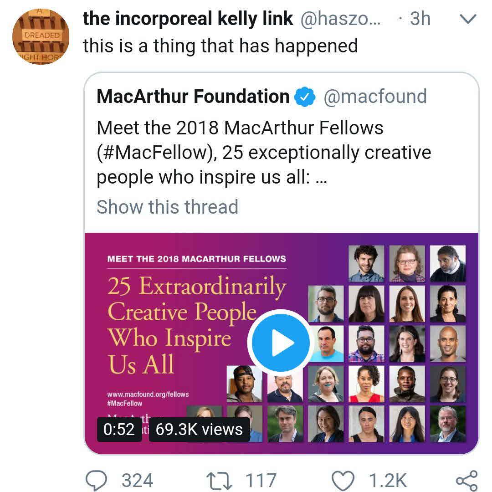Click the 0:52 video duration label

[x=119, y=429]
